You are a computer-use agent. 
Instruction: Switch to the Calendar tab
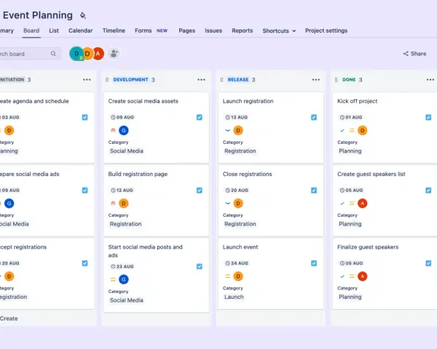point(81,31)
